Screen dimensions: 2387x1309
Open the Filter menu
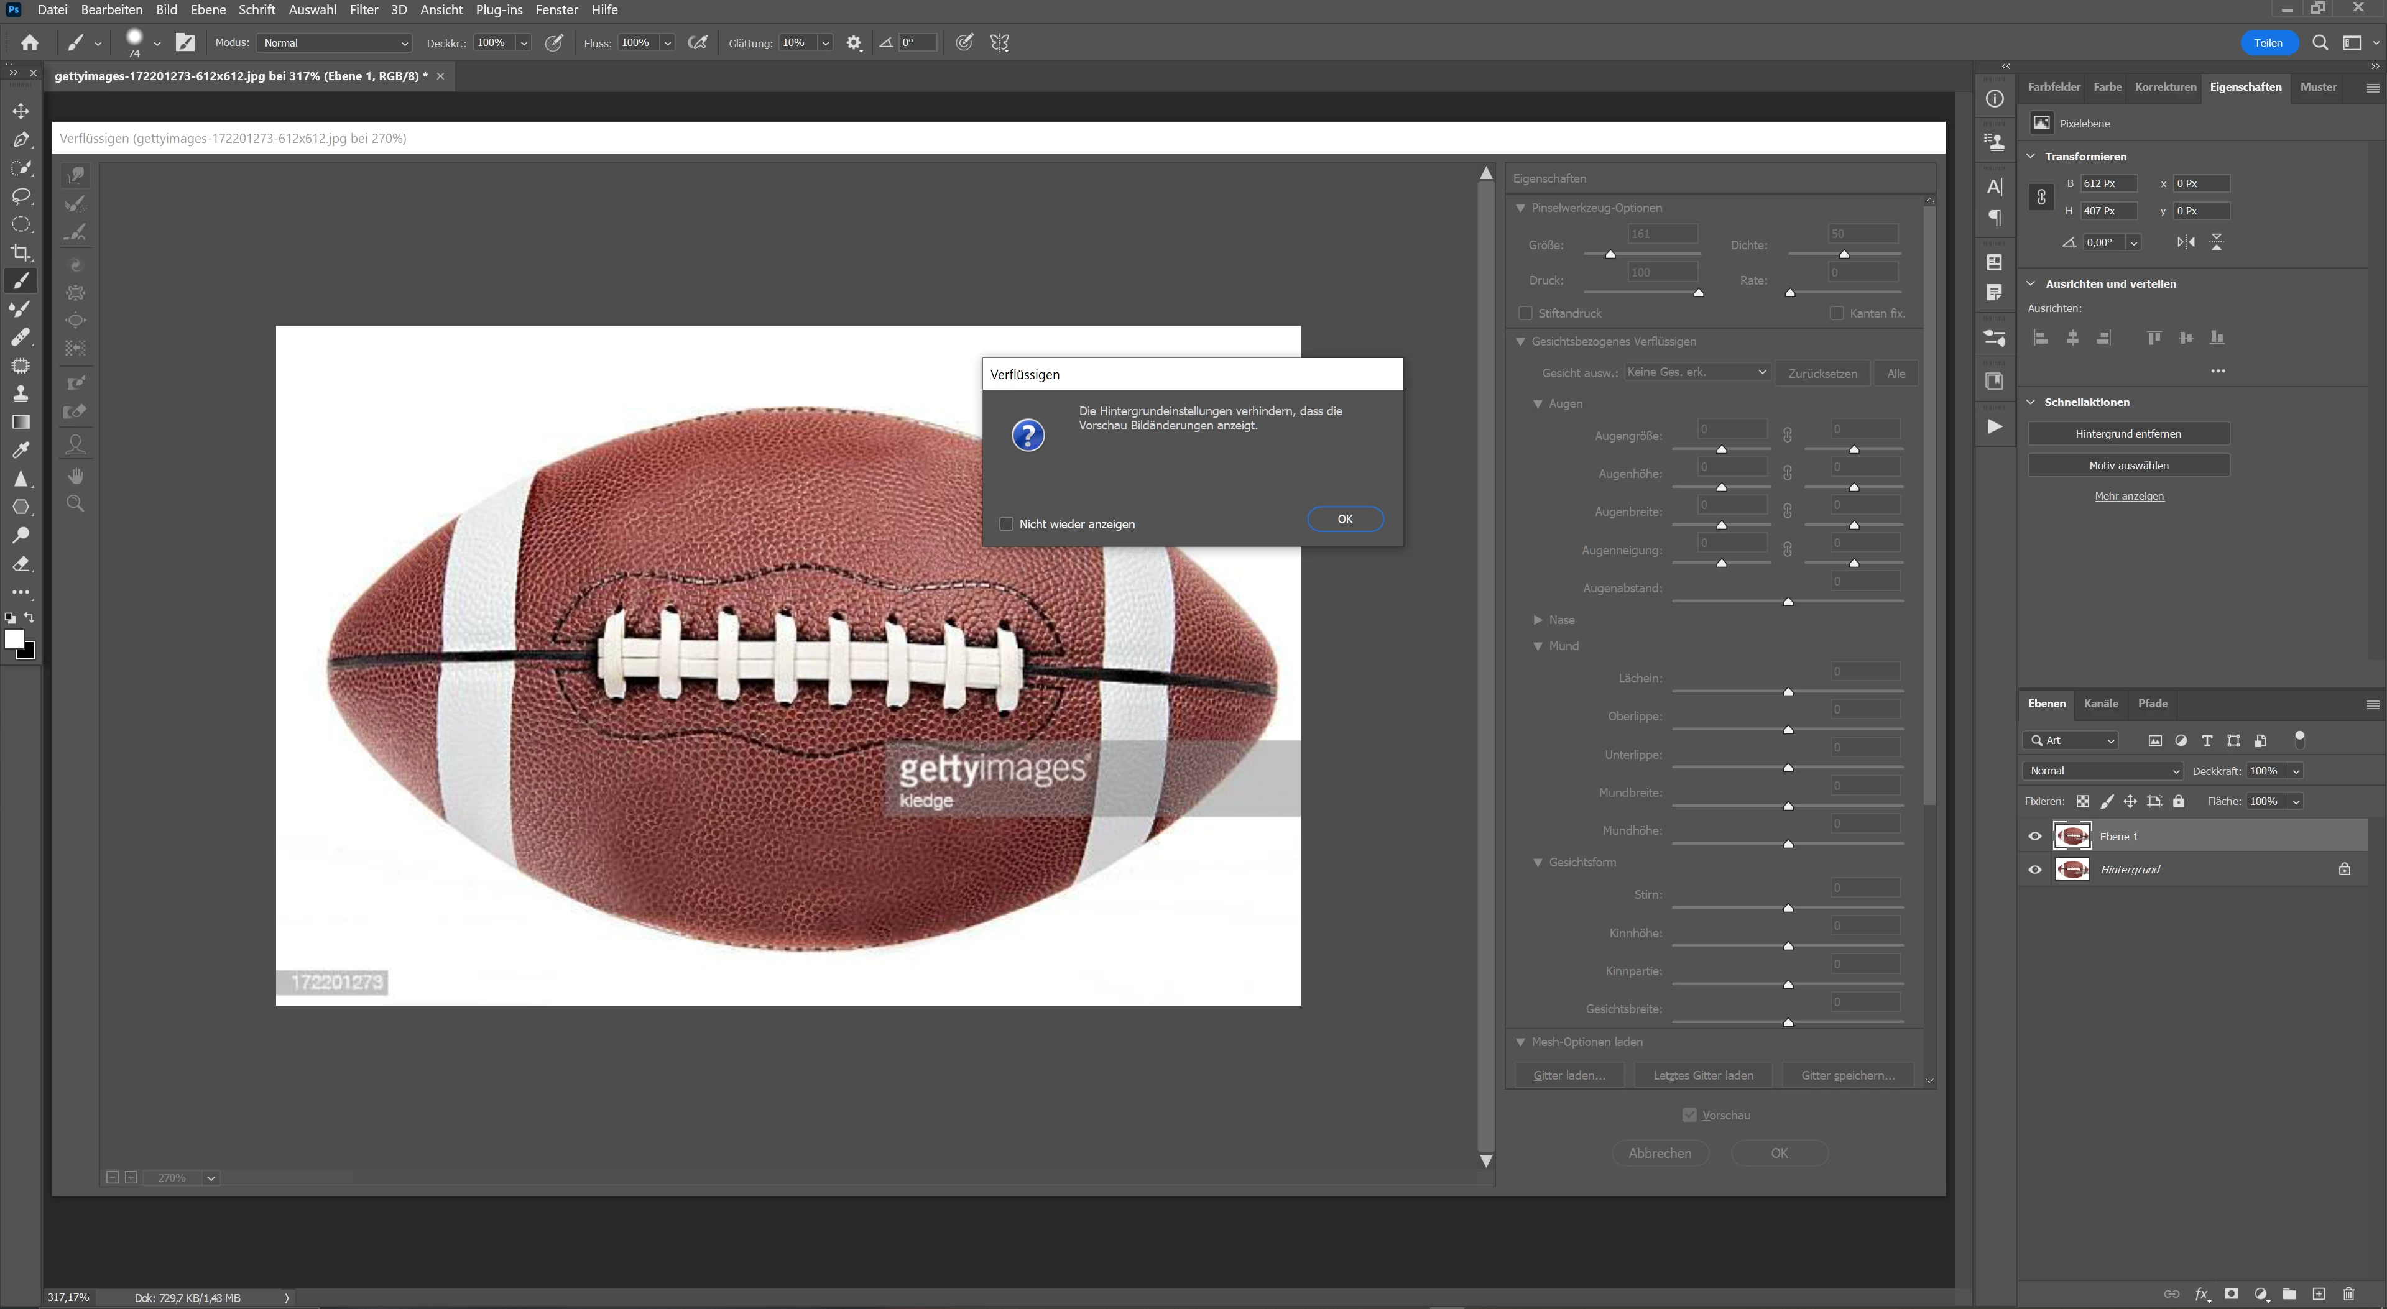point(363,9)
